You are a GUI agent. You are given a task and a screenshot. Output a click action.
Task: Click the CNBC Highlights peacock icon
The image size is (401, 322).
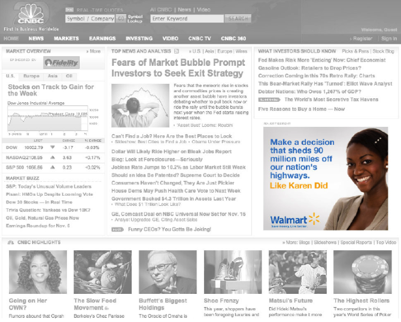[x=11, y=242]
